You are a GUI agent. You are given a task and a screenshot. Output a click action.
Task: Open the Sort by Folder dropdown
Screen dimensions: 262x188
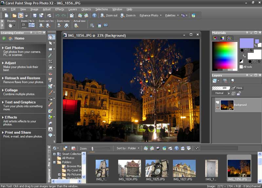(128, 148)
